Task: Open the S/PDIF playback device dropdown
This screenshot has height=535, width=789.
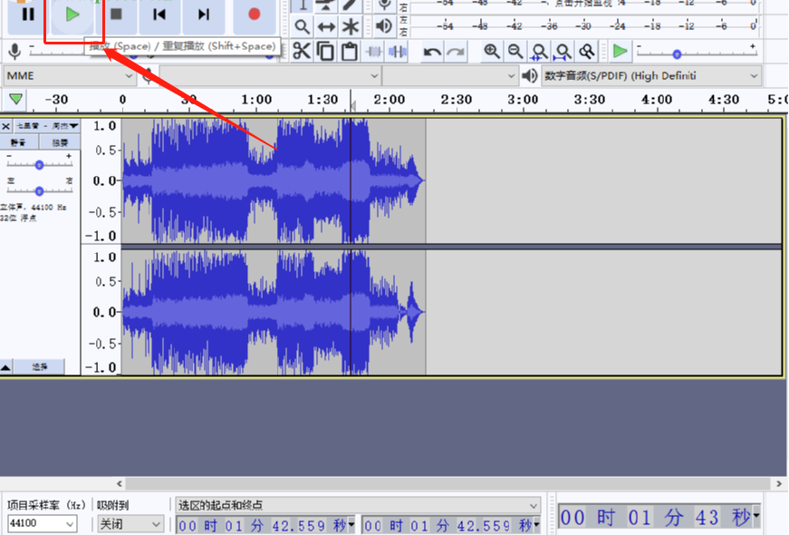Action: click(x=650, y=76)
